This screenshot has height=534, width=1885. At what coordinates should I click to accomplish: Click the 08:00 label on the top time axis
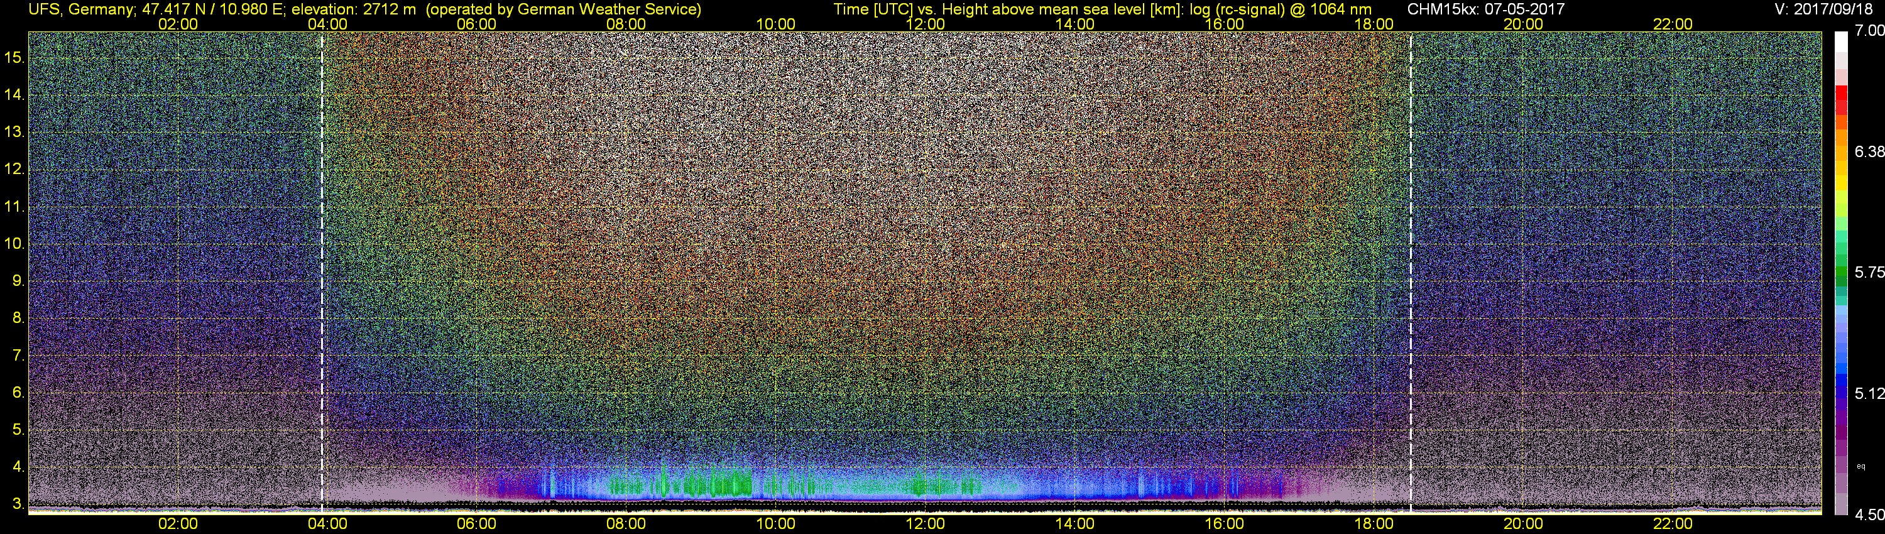626,24
